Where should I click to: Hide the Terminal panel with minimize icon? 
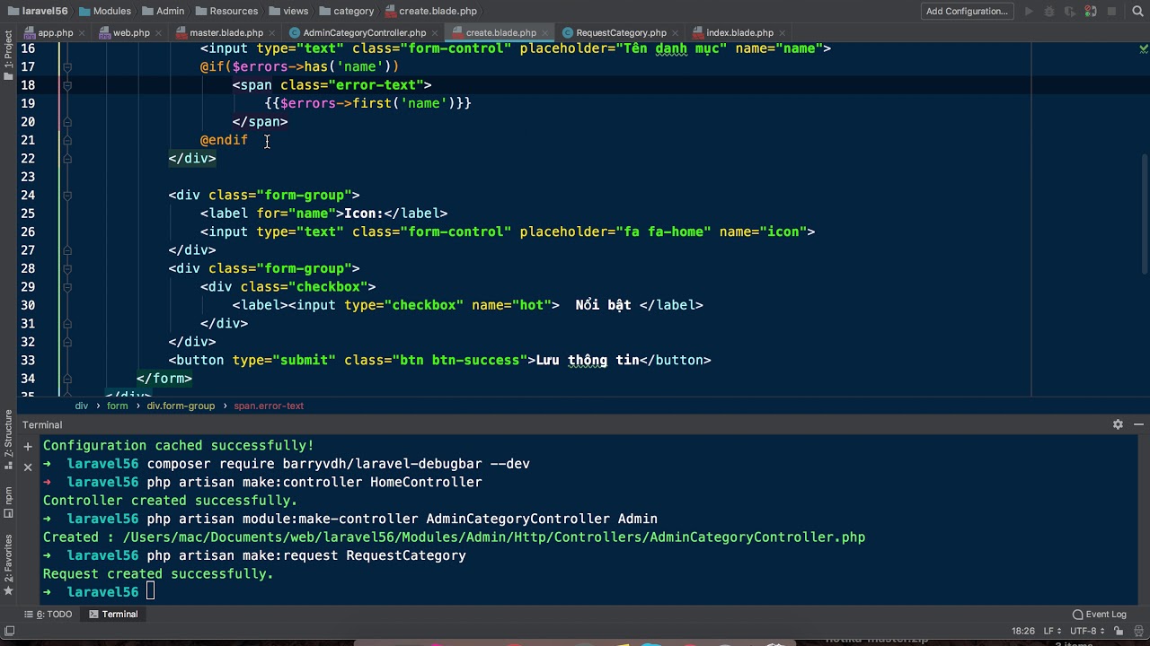pos(1138,424)
